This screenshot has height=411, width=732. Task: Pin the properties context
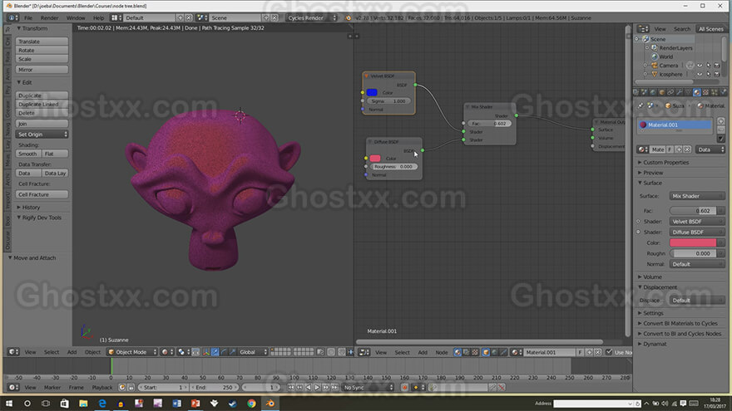[640, 105]
